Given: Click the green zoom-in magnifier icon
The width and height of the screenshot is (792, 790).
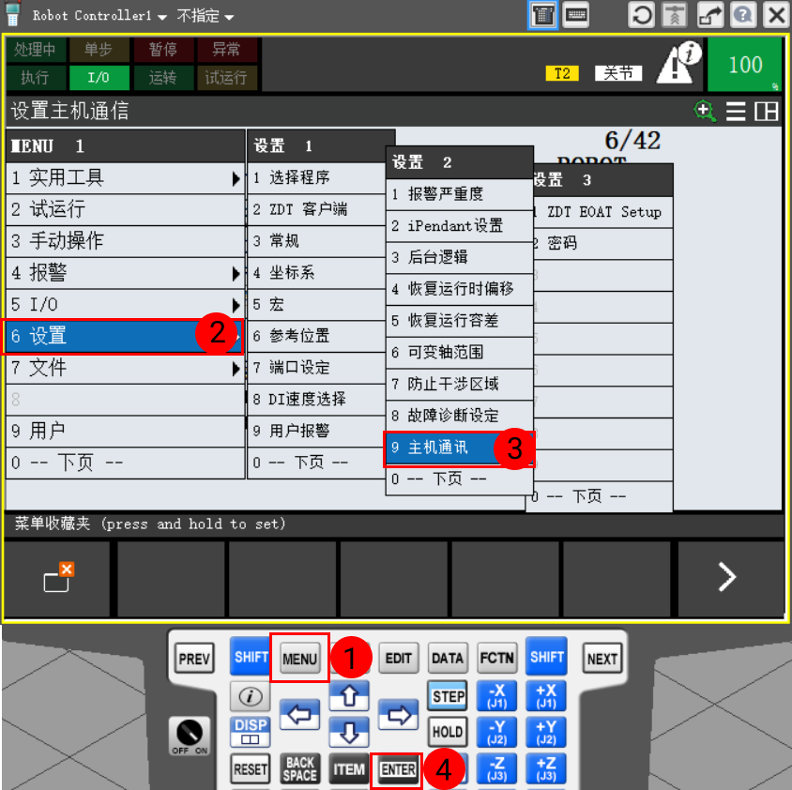Looking at the screenshot, I should tap(702, 110).
